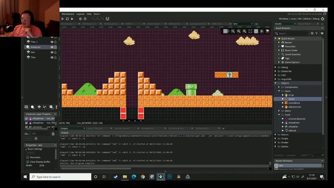Screen dimensions: 334x188
Task: Open asset browser settings cog next to search
Action: [312, 33]
